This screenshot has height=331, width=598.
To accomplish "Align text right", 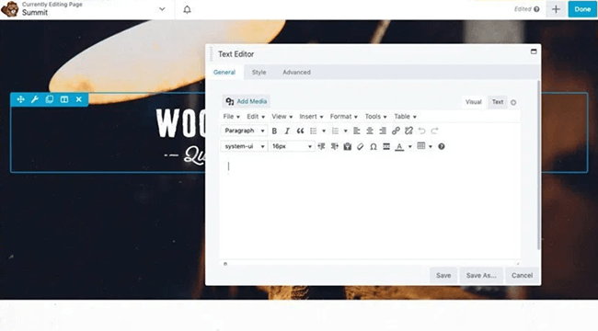I will [x=383, y=131].
